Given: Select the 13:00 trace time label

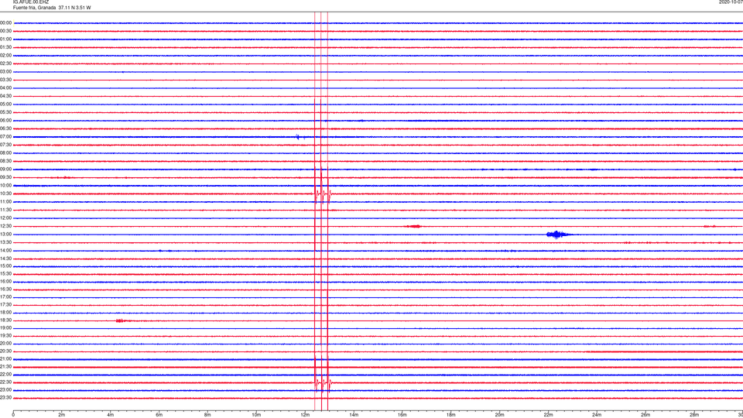Looking at the screenshot, I should click(5, 234).
